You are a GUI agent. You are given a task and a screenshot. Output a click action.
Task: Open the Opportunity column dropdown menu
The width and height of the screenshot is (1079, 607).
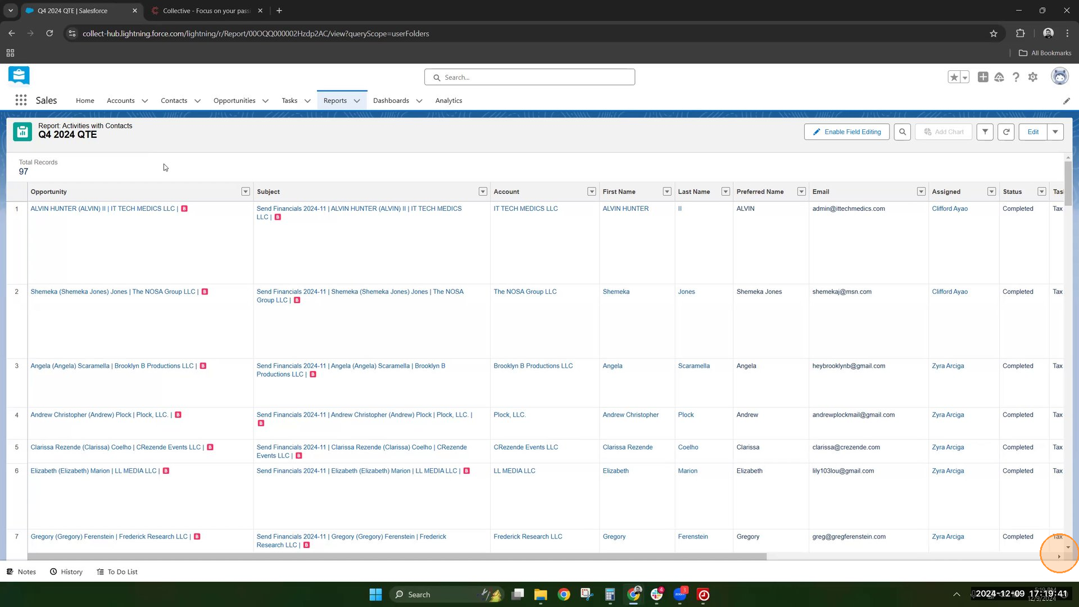(x=246, y=192)
